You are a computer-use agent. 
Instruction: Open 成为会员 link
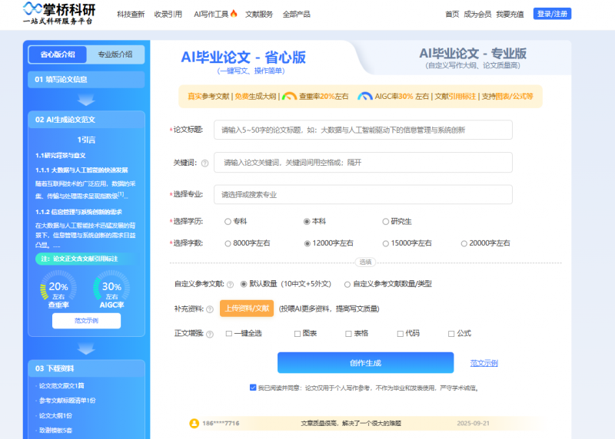477,14
